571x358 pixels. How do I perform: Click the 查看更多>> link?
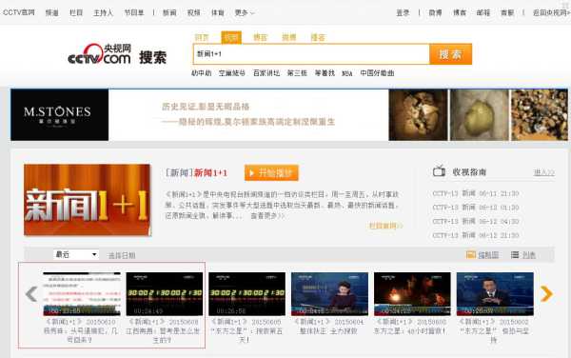tap(267, 216)
